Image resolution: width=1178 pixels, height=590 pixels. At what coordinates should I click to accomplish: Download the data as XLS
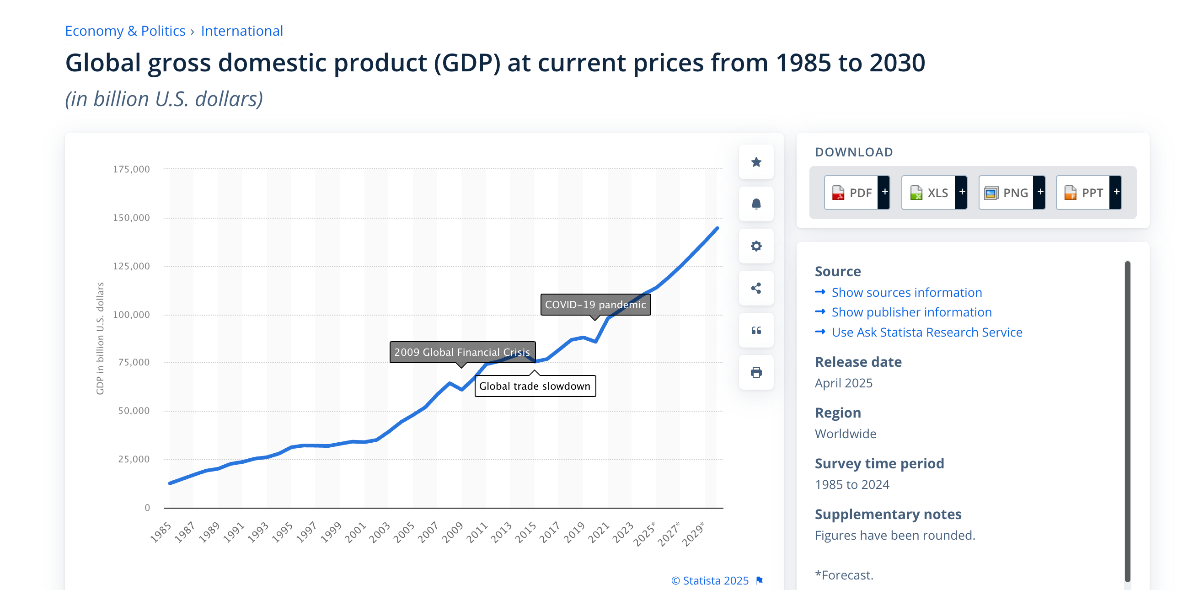(929, 193)
